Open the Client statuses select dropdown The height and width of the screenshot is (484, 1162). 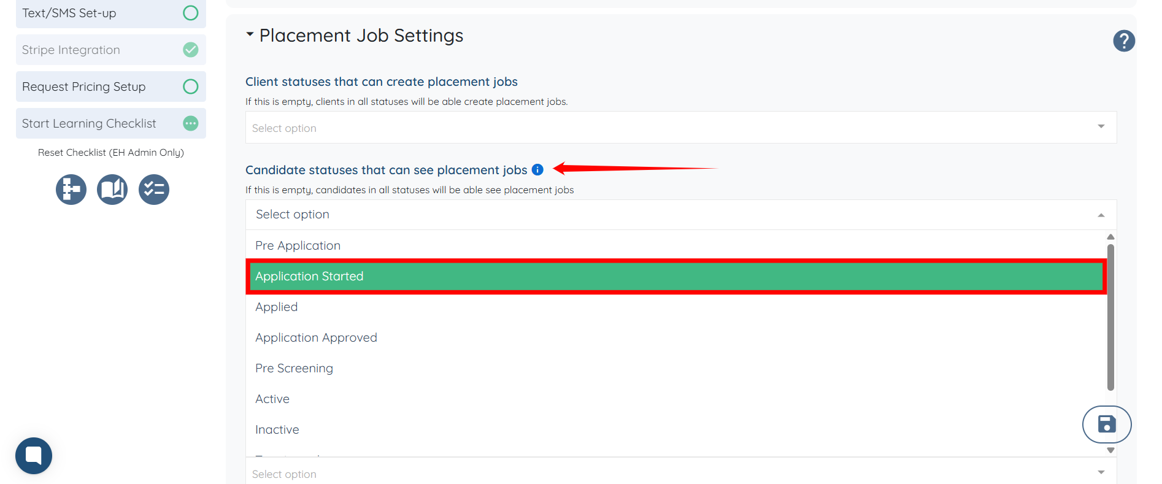pyautogui.click(x=680, y=128)
